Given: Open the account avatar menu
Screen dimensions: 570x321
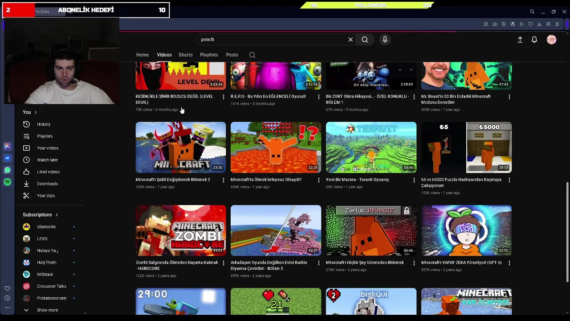Looking at the screenshot, I should click(552, 40).
